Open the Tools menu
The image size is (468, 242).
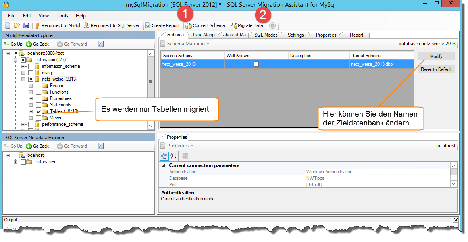pos(62,16)
